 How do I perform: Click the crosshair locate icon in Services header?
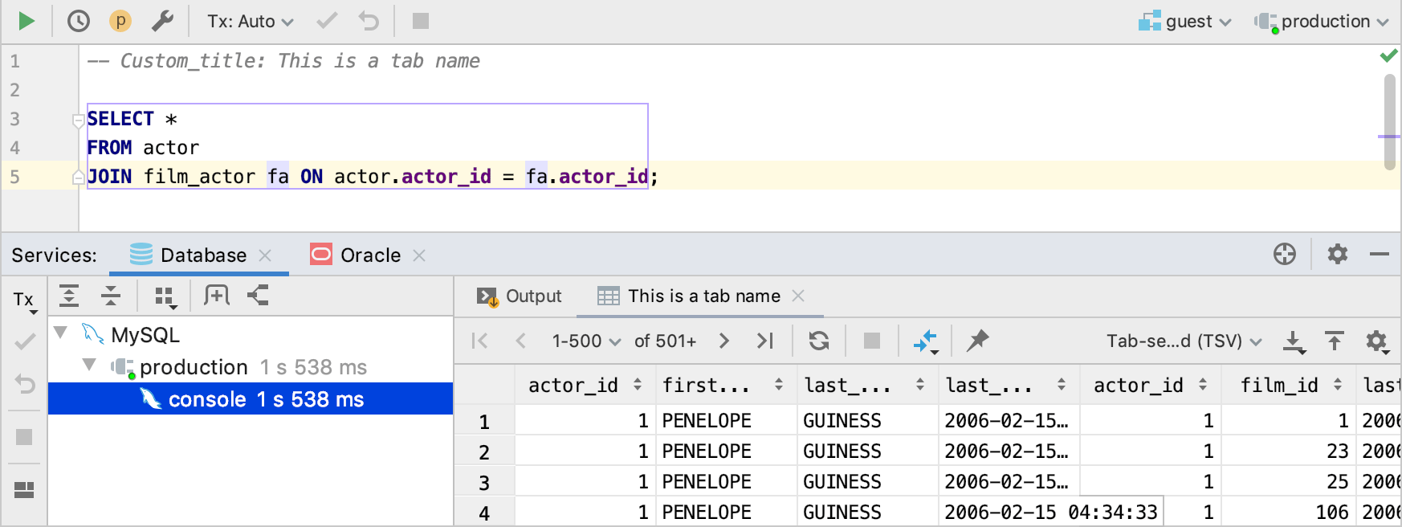(1285, 255)
